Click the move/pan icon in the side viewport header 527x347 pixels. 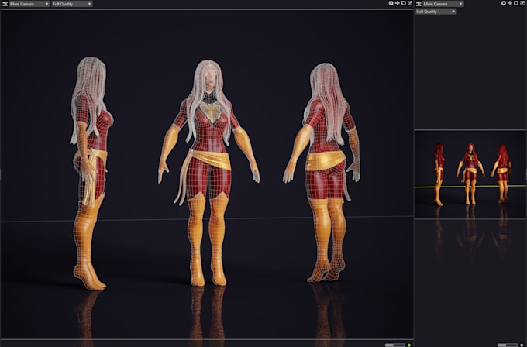pos(510,3)
